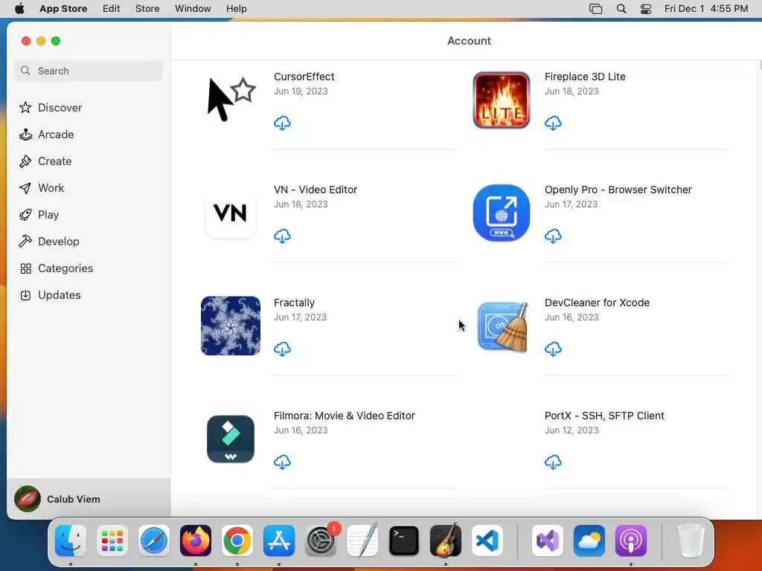
Task: Open the Fractally fractal thumbnail
Action: click(231, 326)
